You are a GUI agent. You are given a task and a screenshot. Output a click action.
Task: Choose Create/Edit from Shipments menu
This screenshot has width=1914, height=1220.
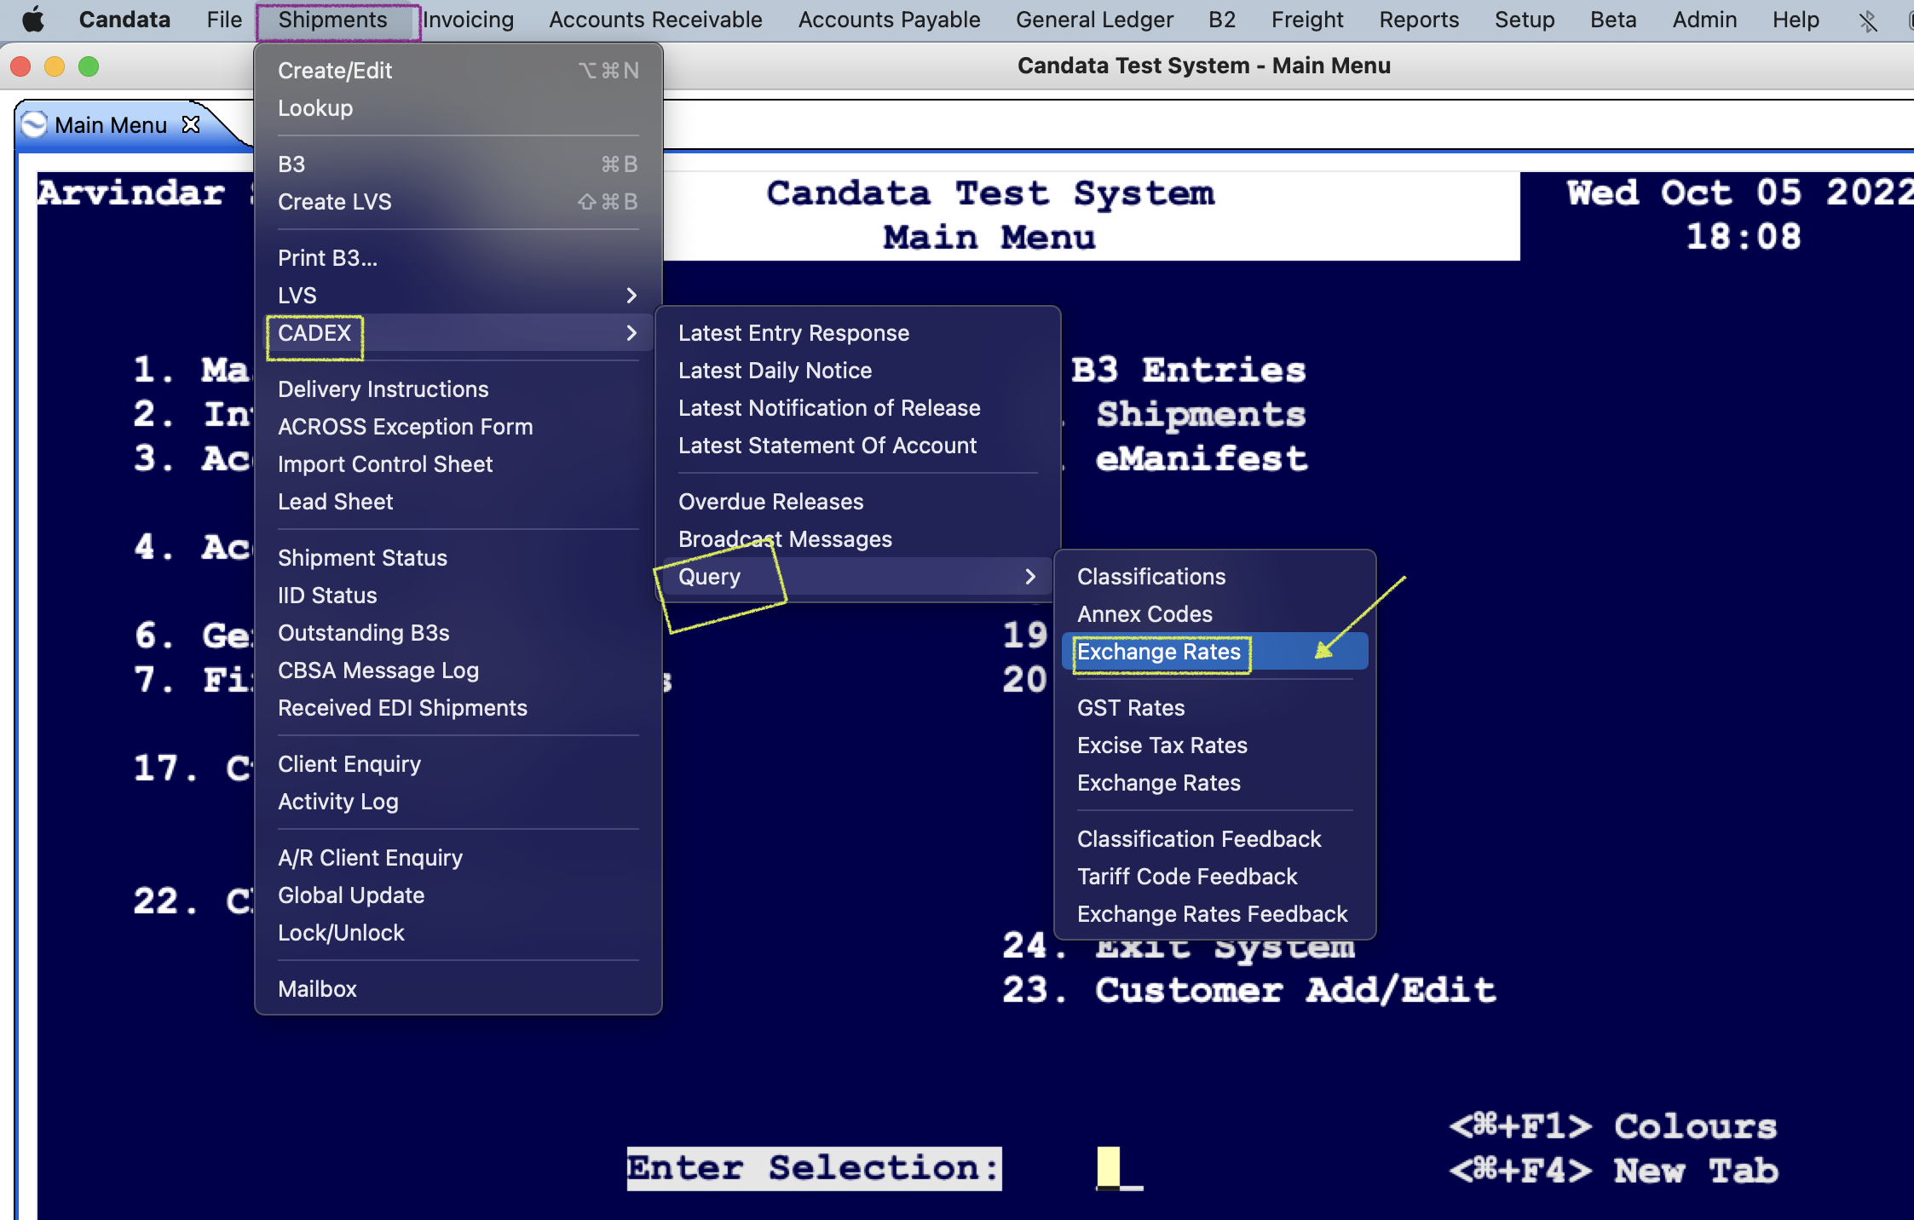click(x=458, y=71)
